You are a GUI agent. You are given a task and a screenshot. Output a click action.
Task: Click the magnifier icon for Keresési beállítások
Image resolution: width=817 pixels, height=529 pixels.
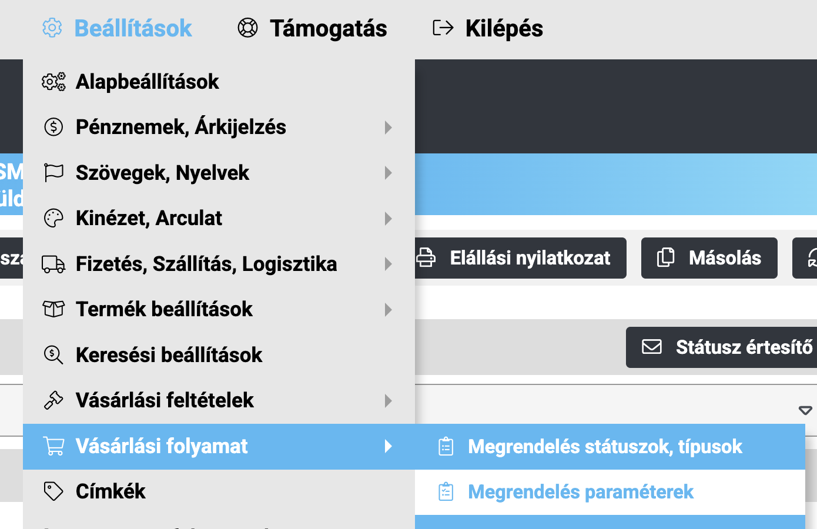53,355
